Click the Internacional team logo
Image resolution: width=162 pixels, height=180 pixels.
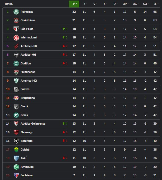[x=16, y=38]
